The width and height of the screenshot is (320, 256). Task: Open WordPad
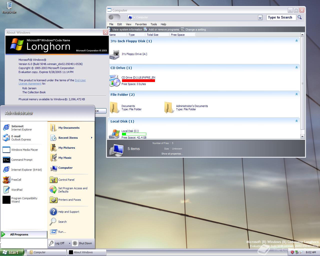click(12, 190)
